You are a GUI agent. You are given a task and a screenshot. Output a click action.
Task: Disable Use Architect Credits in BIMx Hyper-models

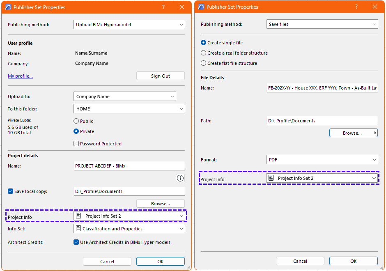click(x=76, y=242)
